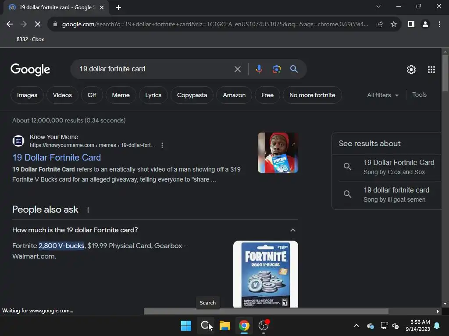Open the Fortnite V-Bucks card image
449x336 pixels.
coord(266,274)
